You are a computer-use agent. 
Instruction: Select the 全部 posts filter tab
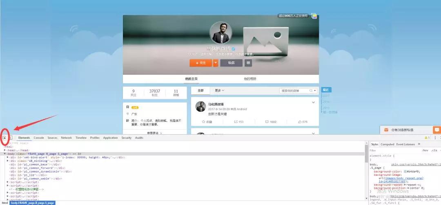coord(200,90)
